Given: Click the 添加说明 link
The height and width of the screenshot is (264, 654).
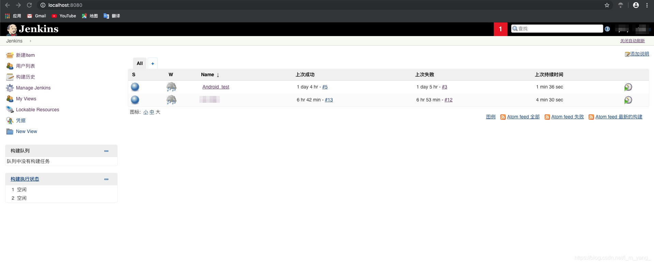Looking at the screenshot, I should click(640, 54).
